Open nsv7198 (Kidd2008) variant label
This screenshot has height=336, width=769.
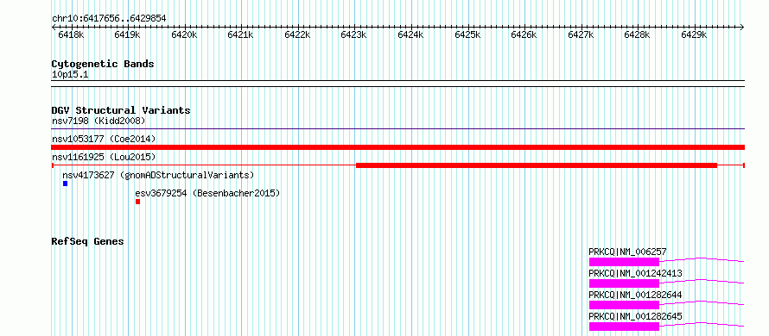pos(99,121)
